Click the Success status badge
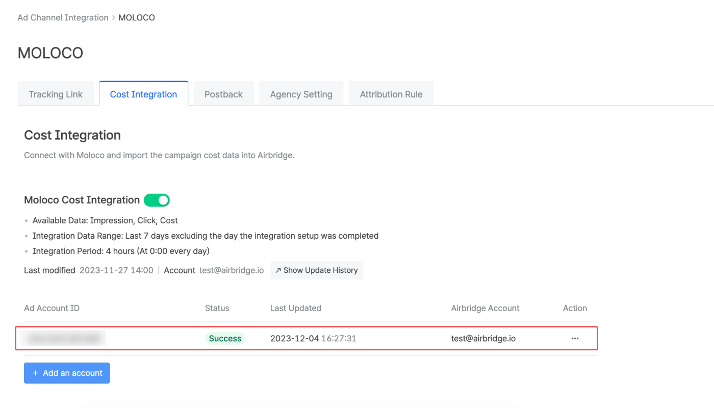This screenshot has width=714, height=408. (x=225, y=338)
